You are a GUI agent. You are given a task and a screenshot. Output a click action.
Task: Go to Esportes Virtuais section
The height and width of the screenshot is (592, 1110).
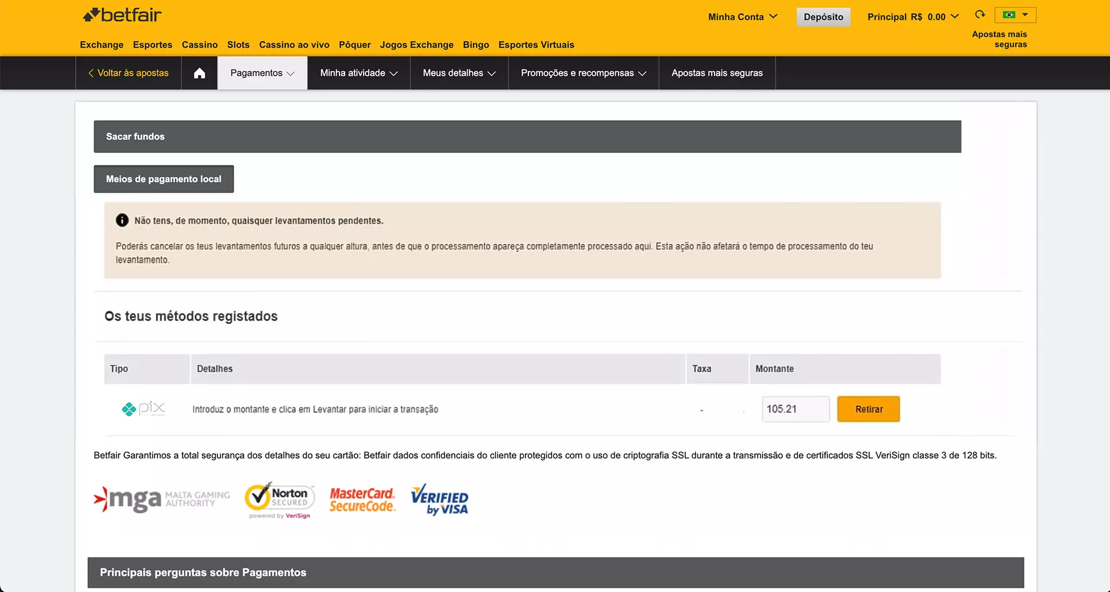pyautogui.click(x=536, y=45)
